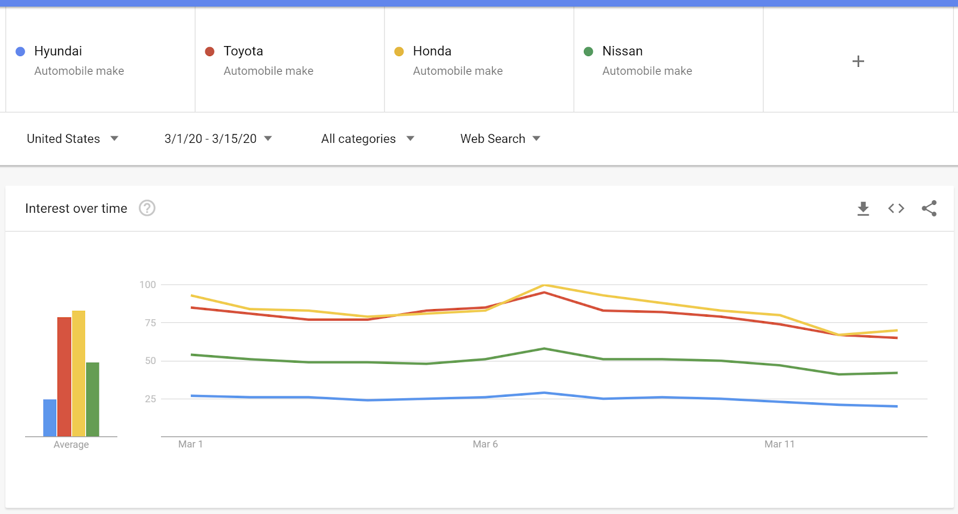Click the red Toyota average bar
This screenshot has width=958, height=514.
pyautogui.click(x=64, y=377)
